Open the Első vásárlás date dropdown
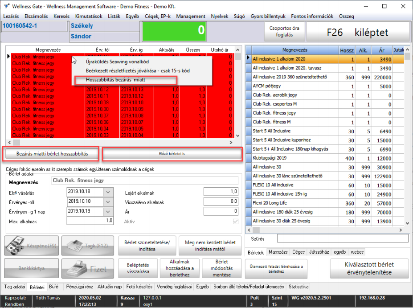 (108, 192)
